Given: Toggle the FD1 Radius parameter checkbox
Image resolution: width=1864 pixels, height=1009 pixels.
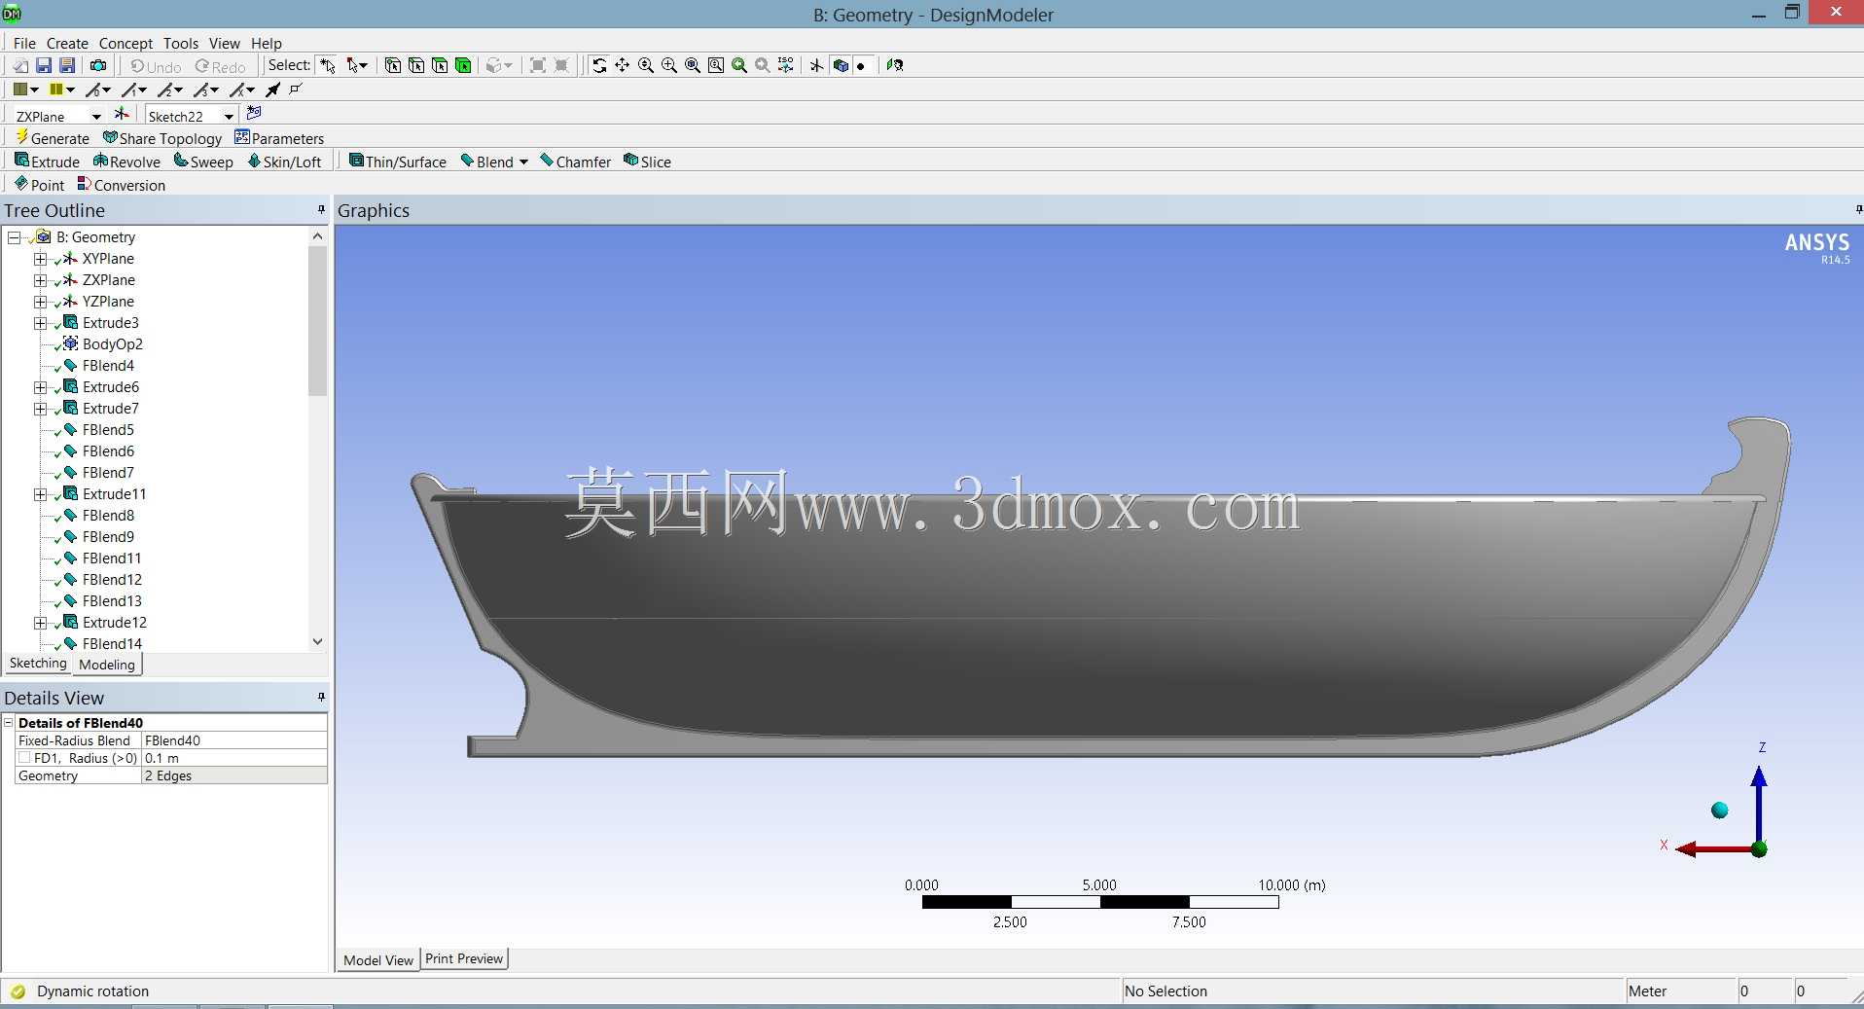Looking at the screenshot, I should 23,758.
